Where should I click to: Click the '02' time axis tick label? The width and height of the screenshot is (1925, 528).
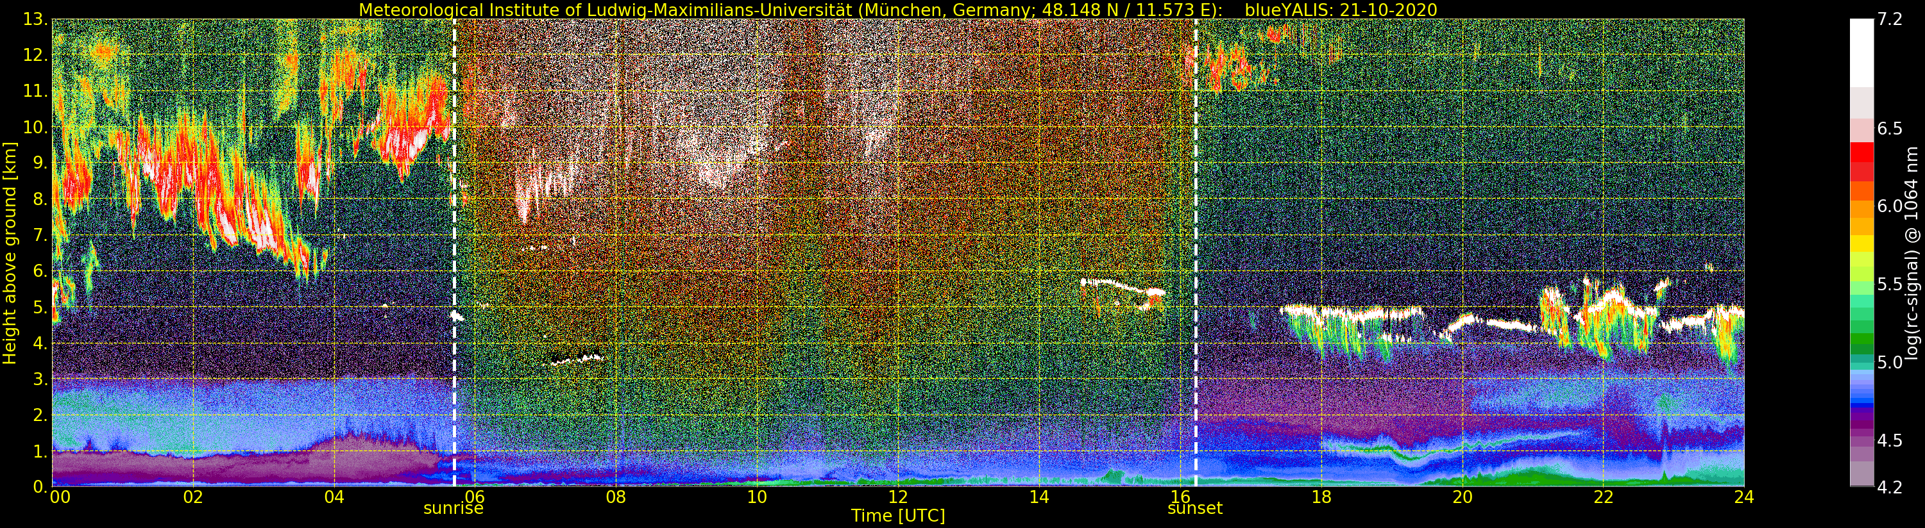click(x=193, y=497)
